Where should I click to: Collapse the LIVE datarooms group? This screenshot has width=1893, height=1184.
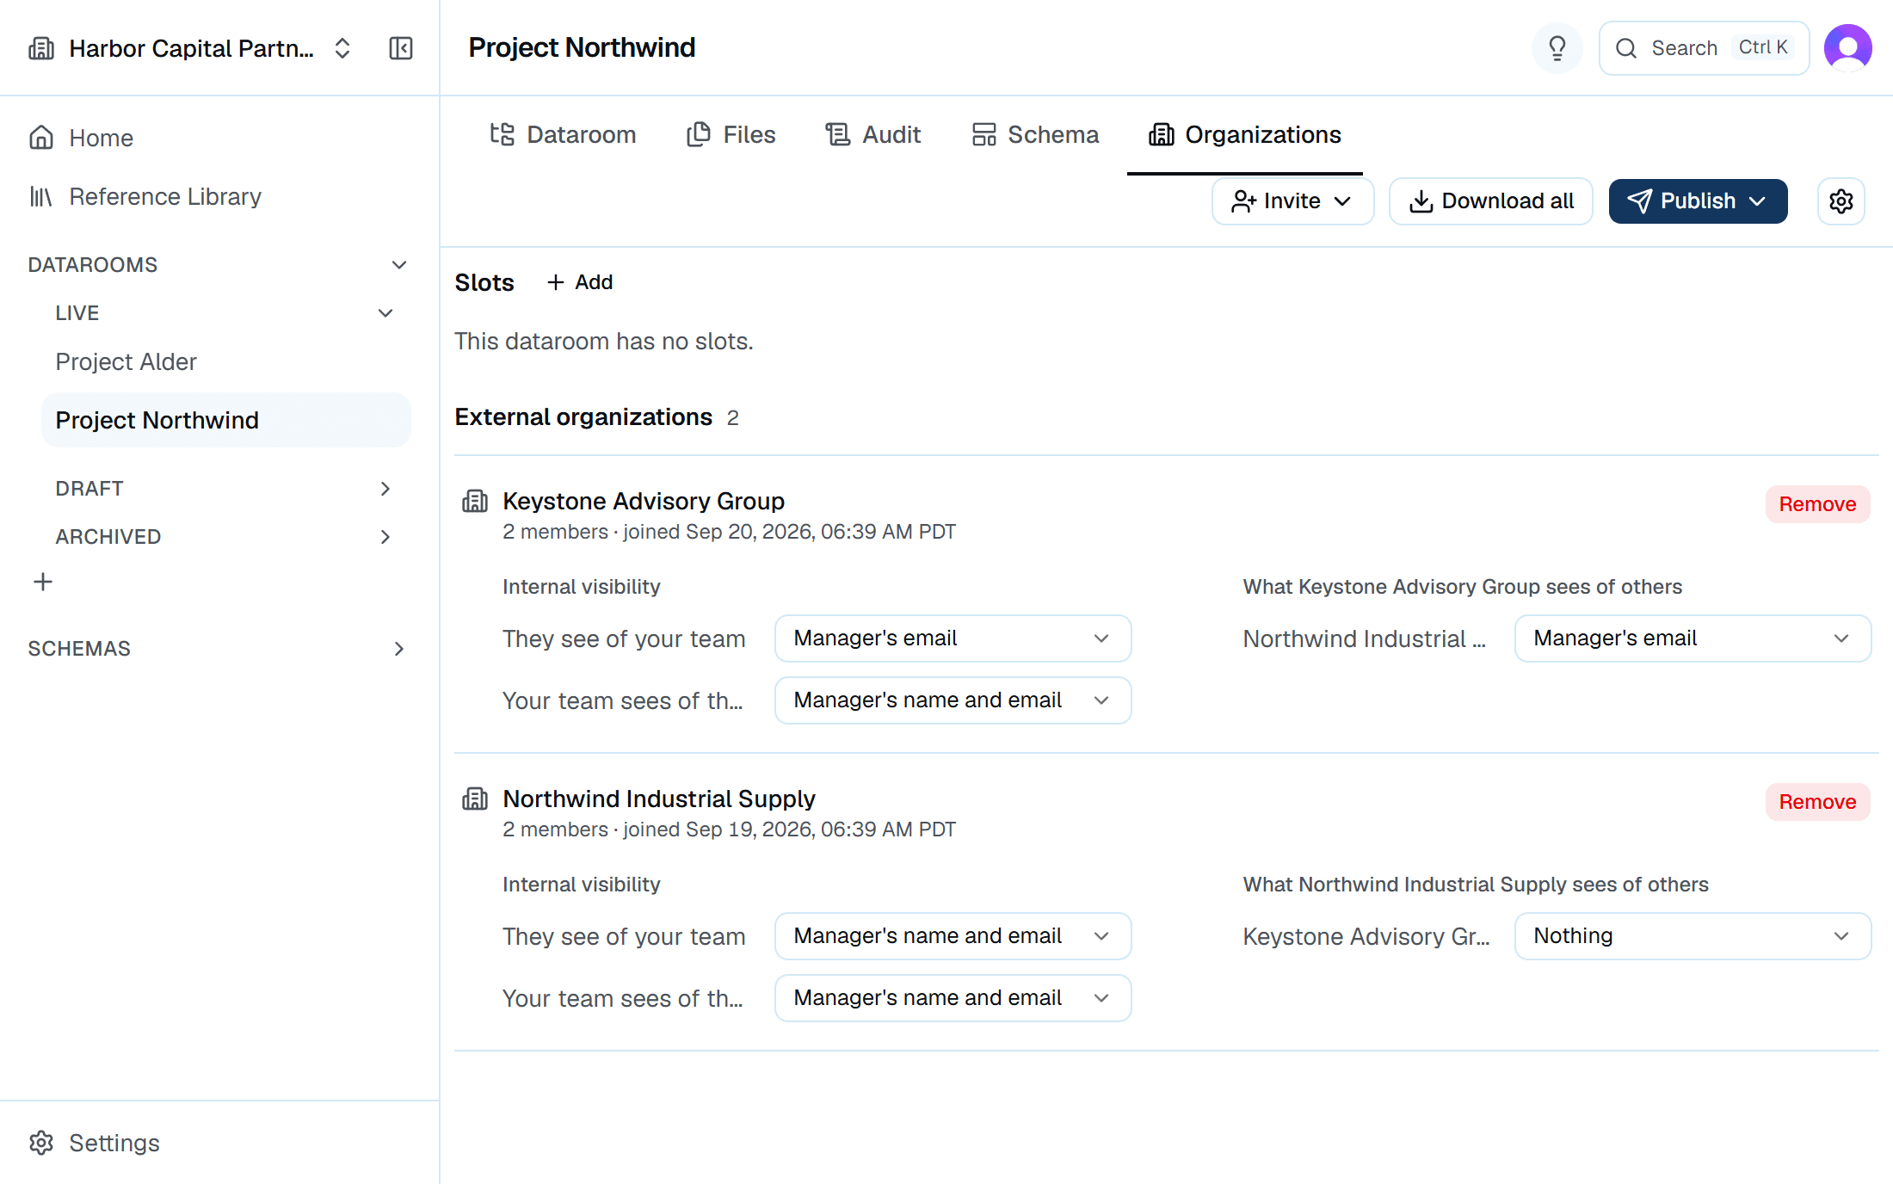pyautogui.click(x=385, y=313)
